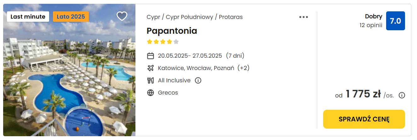417x140 pixels.
Task: Open the Papantonia hotel title link
Action: click(x=172, y=31)
